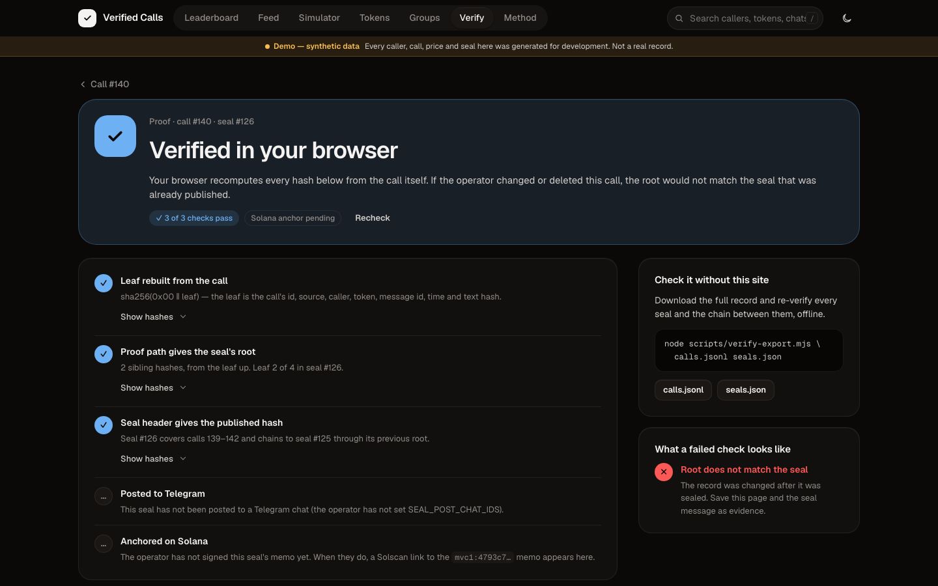Click the Demo — synthetic data label
This screenshot has height=586, width=938.
point(317,46)
